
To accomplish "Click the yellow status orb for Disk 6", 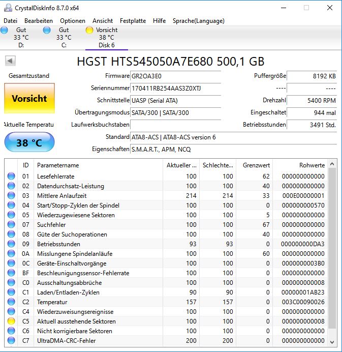I will (89, 30).
